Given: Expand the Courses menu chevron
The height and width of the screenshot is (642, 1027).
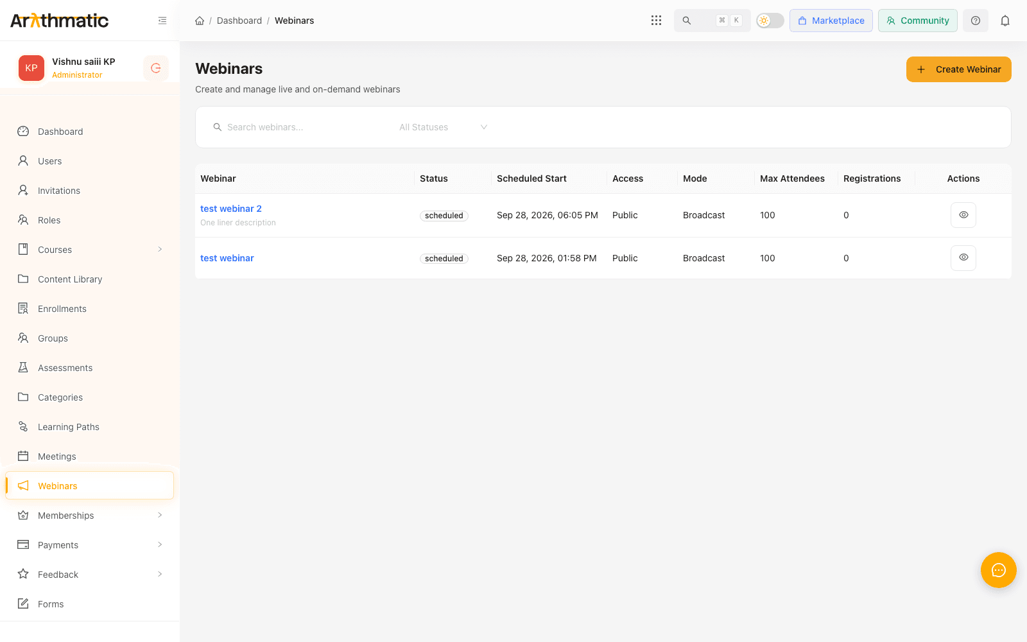Looking at the screenshot, I should click(x=160, y=250).
